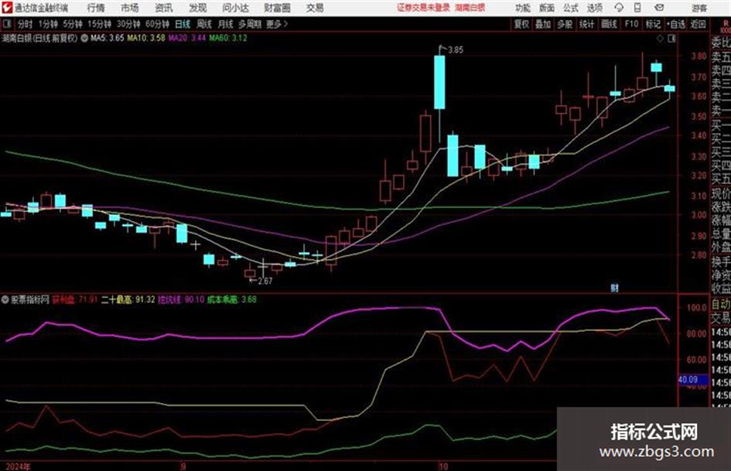Open the 发现 menu

click(x=198, y=8)
